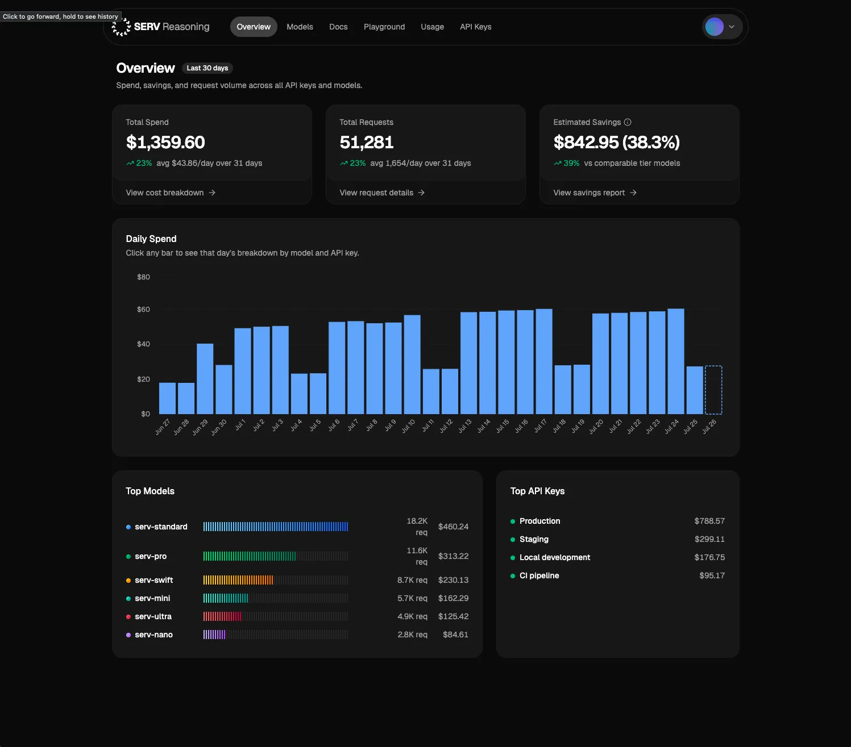Viewport: 851px width, 747px height.
Task: Click the serv-pro green dot
Action: (128, 557)
